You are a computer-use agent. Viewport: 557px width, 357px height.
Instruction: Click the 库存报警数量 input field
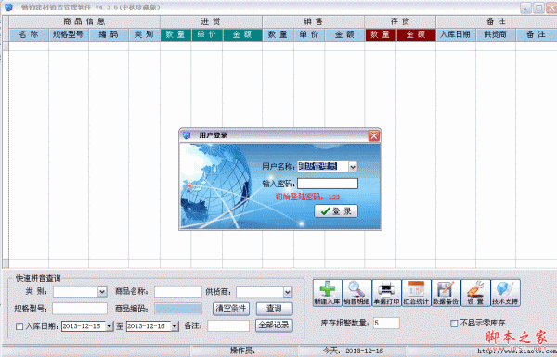coord(386,323)
